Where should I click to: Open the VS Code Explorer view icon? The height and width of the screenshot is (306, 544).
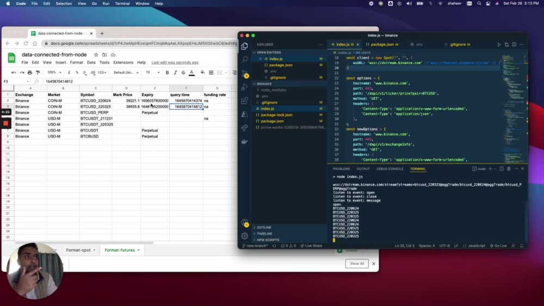pos(245,46)
